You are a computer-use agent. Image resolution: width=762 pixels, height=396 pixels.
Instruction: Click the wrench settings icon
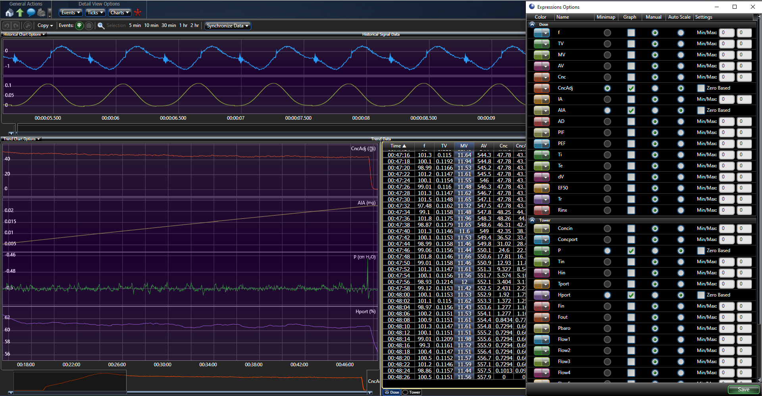pyautogui.click(x=27, y=26)
